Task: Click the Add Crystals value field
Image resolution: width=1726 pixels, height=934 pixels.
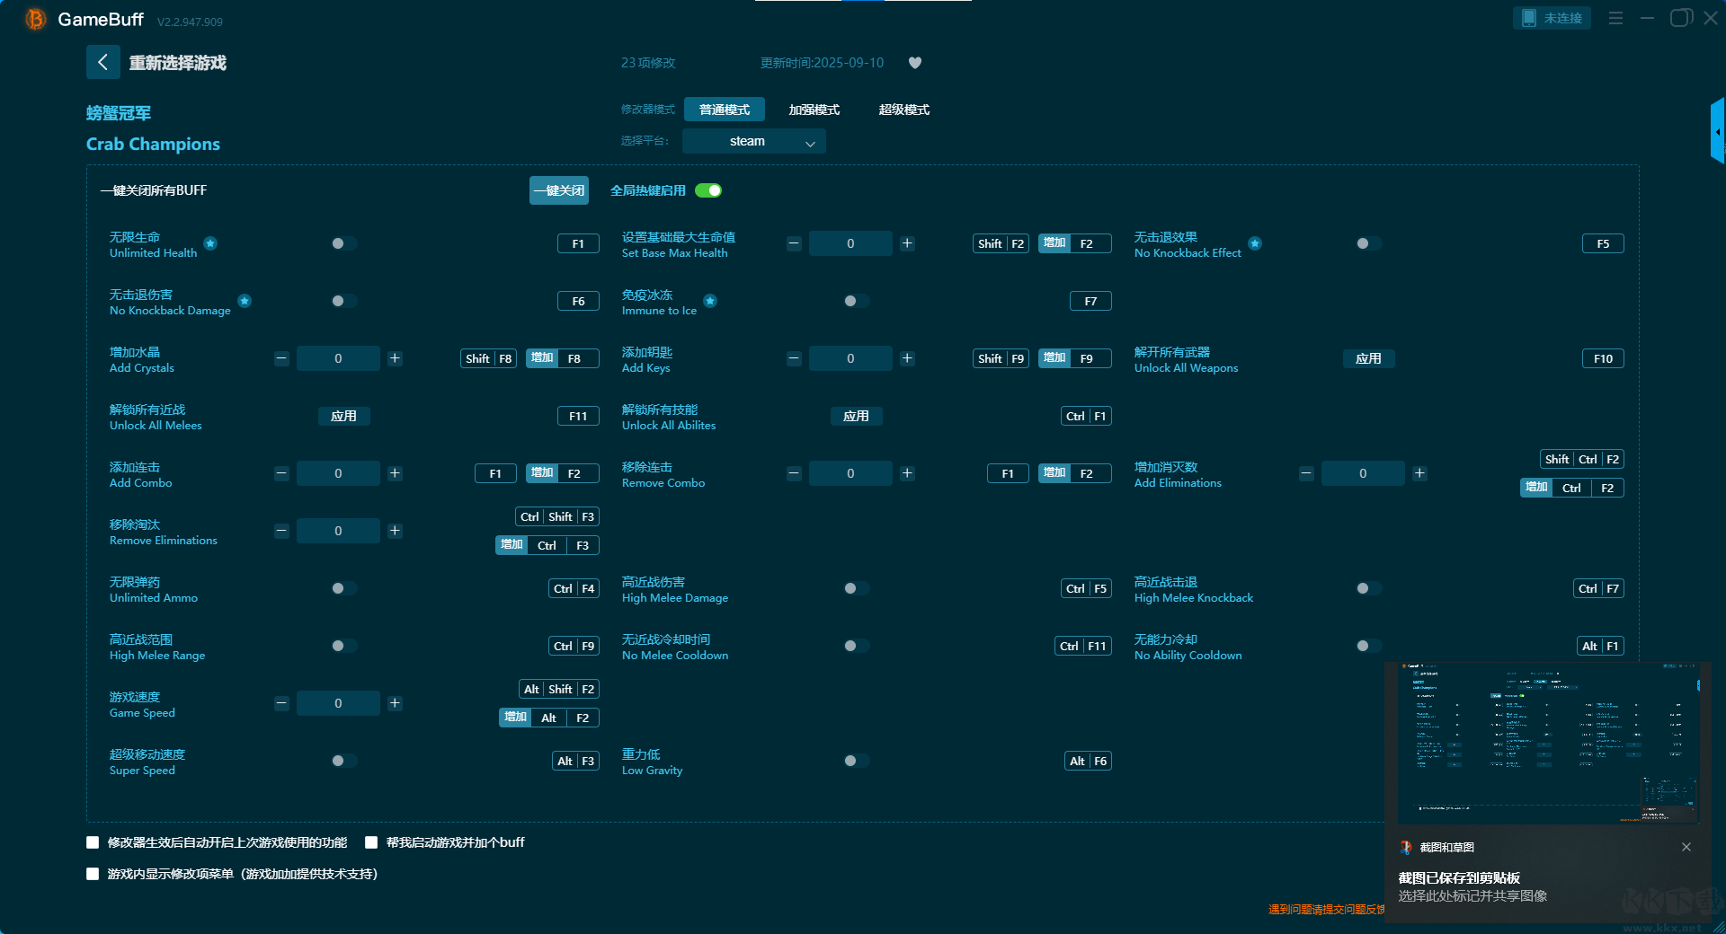Action: pos(338,358)
